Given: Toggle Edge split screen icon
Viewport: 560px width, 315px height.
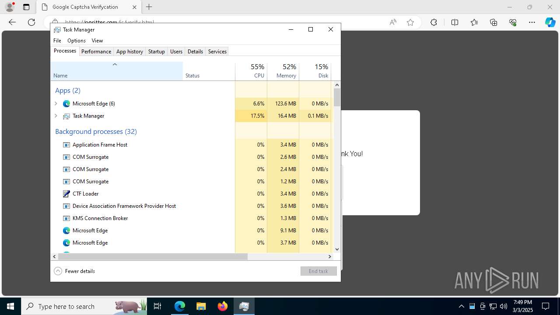Looking at the screenshot, I should coord(455,22).
